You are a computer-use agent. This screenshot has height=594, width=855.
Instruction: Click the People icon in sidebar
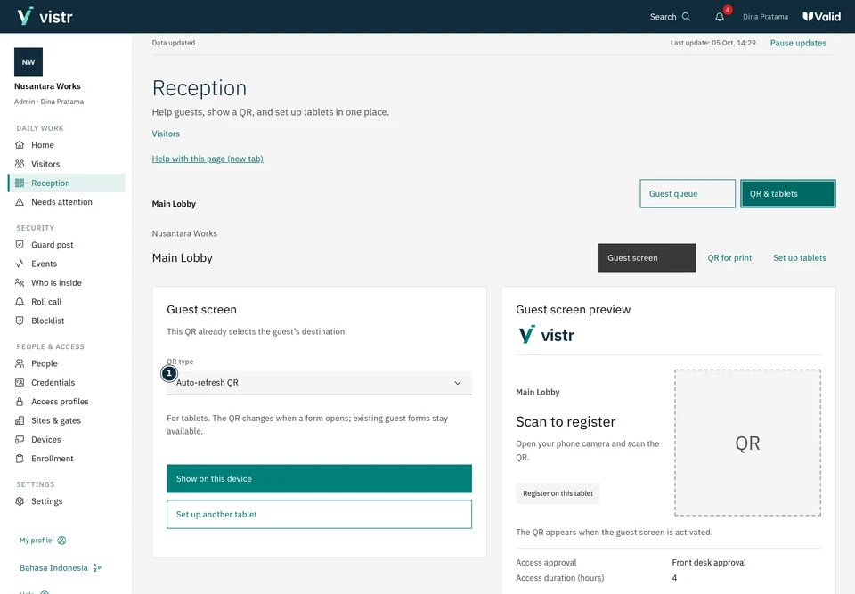[20, 364]
